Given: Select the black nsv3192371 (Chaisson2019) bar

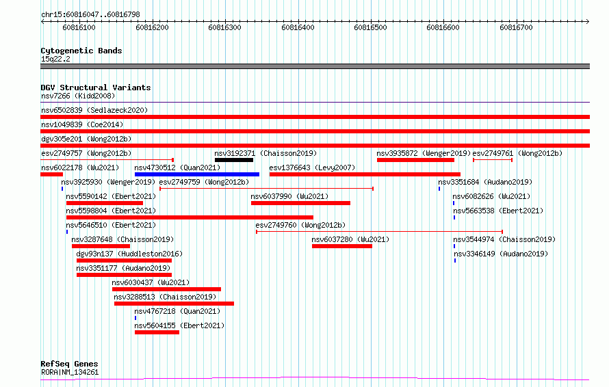Looking at the screenshot, I should 234,160.
